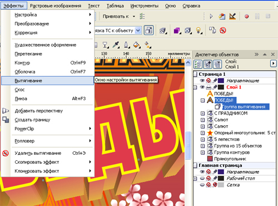Open the Эффекты menu
Viewport: 278px width, 206px height.
[x=14, y=6]
